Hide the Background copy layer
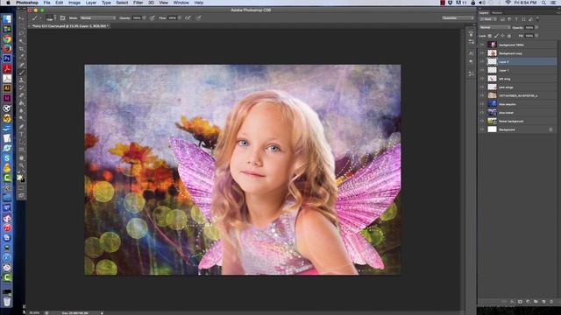 click(x=482, y=53)
